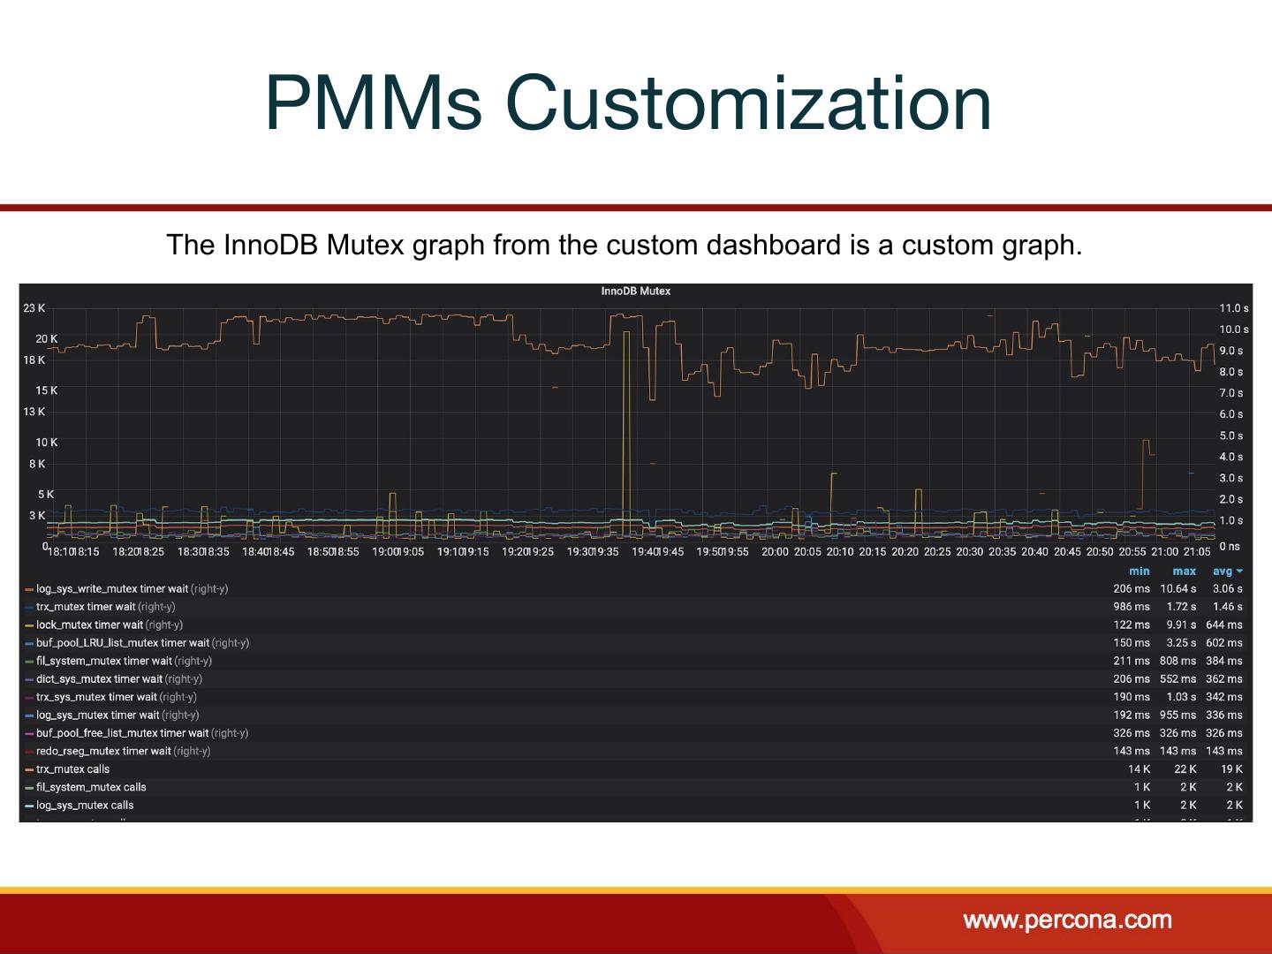Toggle the log_sys_write_mutex timer wait series

pyautogui.click(x=112, y=589)
